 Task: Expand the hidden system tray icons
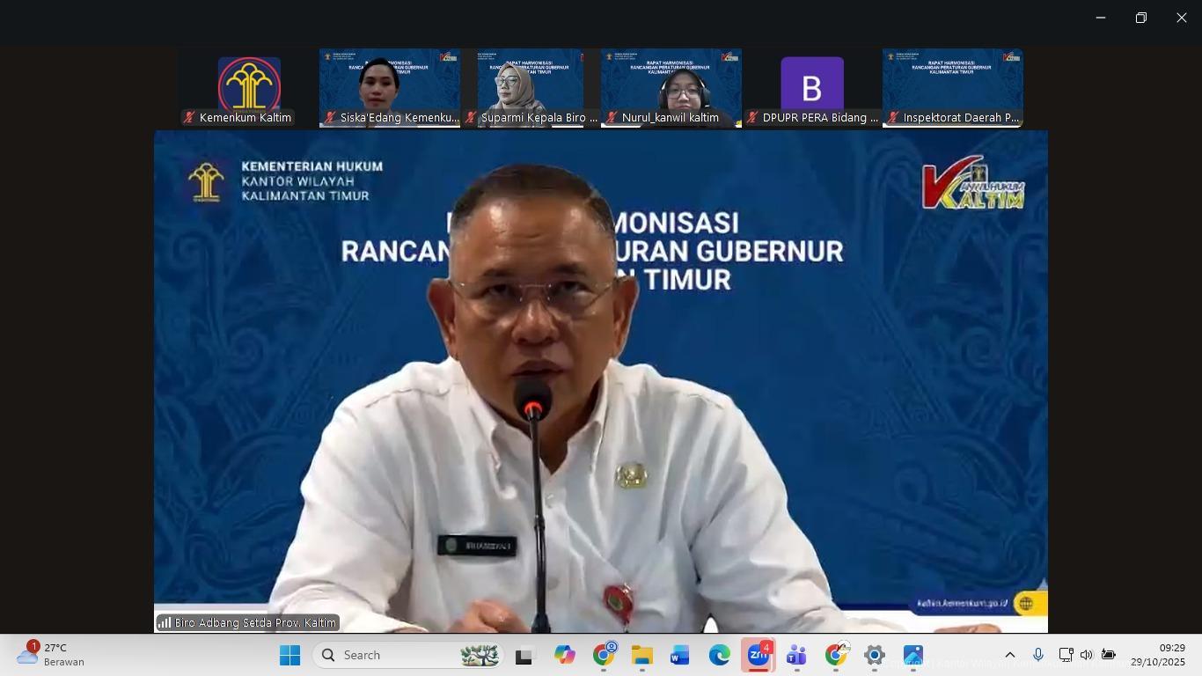coord(1010,655)
